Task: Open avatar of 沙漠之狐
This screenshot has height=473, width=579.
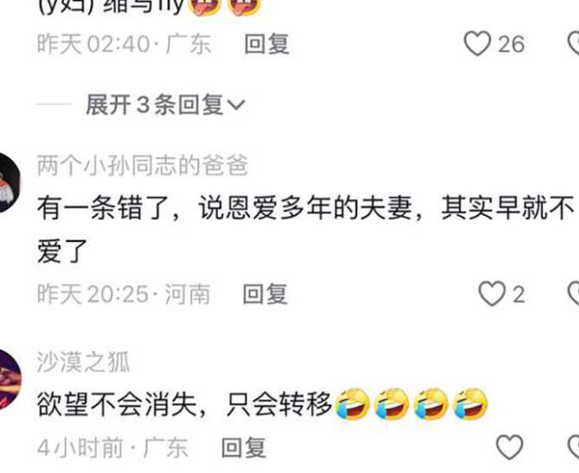Action: (x=10, y=379)
